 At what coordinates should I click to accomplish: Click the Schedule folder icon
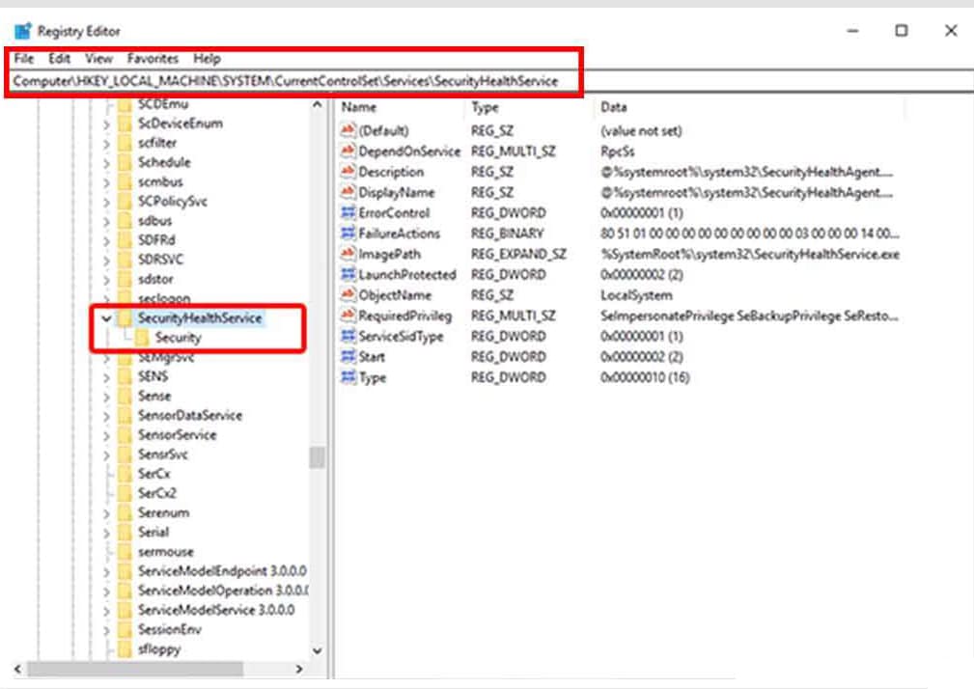125,163
